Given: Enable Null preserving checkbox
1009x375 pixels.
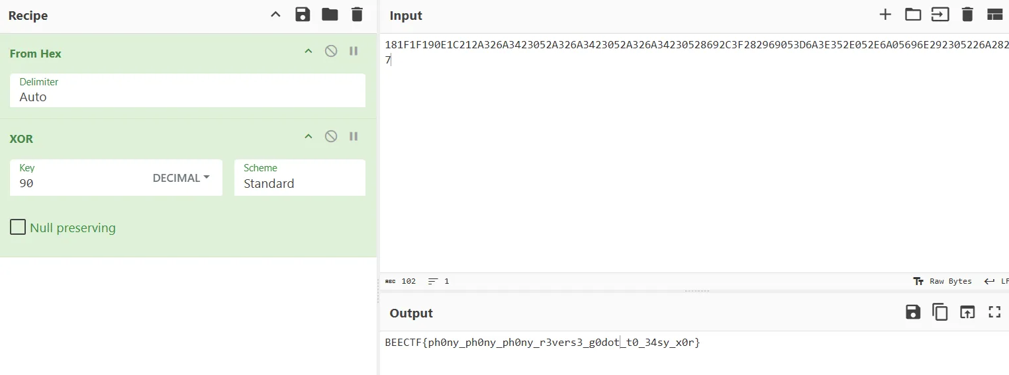Looking at the screenshot, I should click(x=18, y=228).
